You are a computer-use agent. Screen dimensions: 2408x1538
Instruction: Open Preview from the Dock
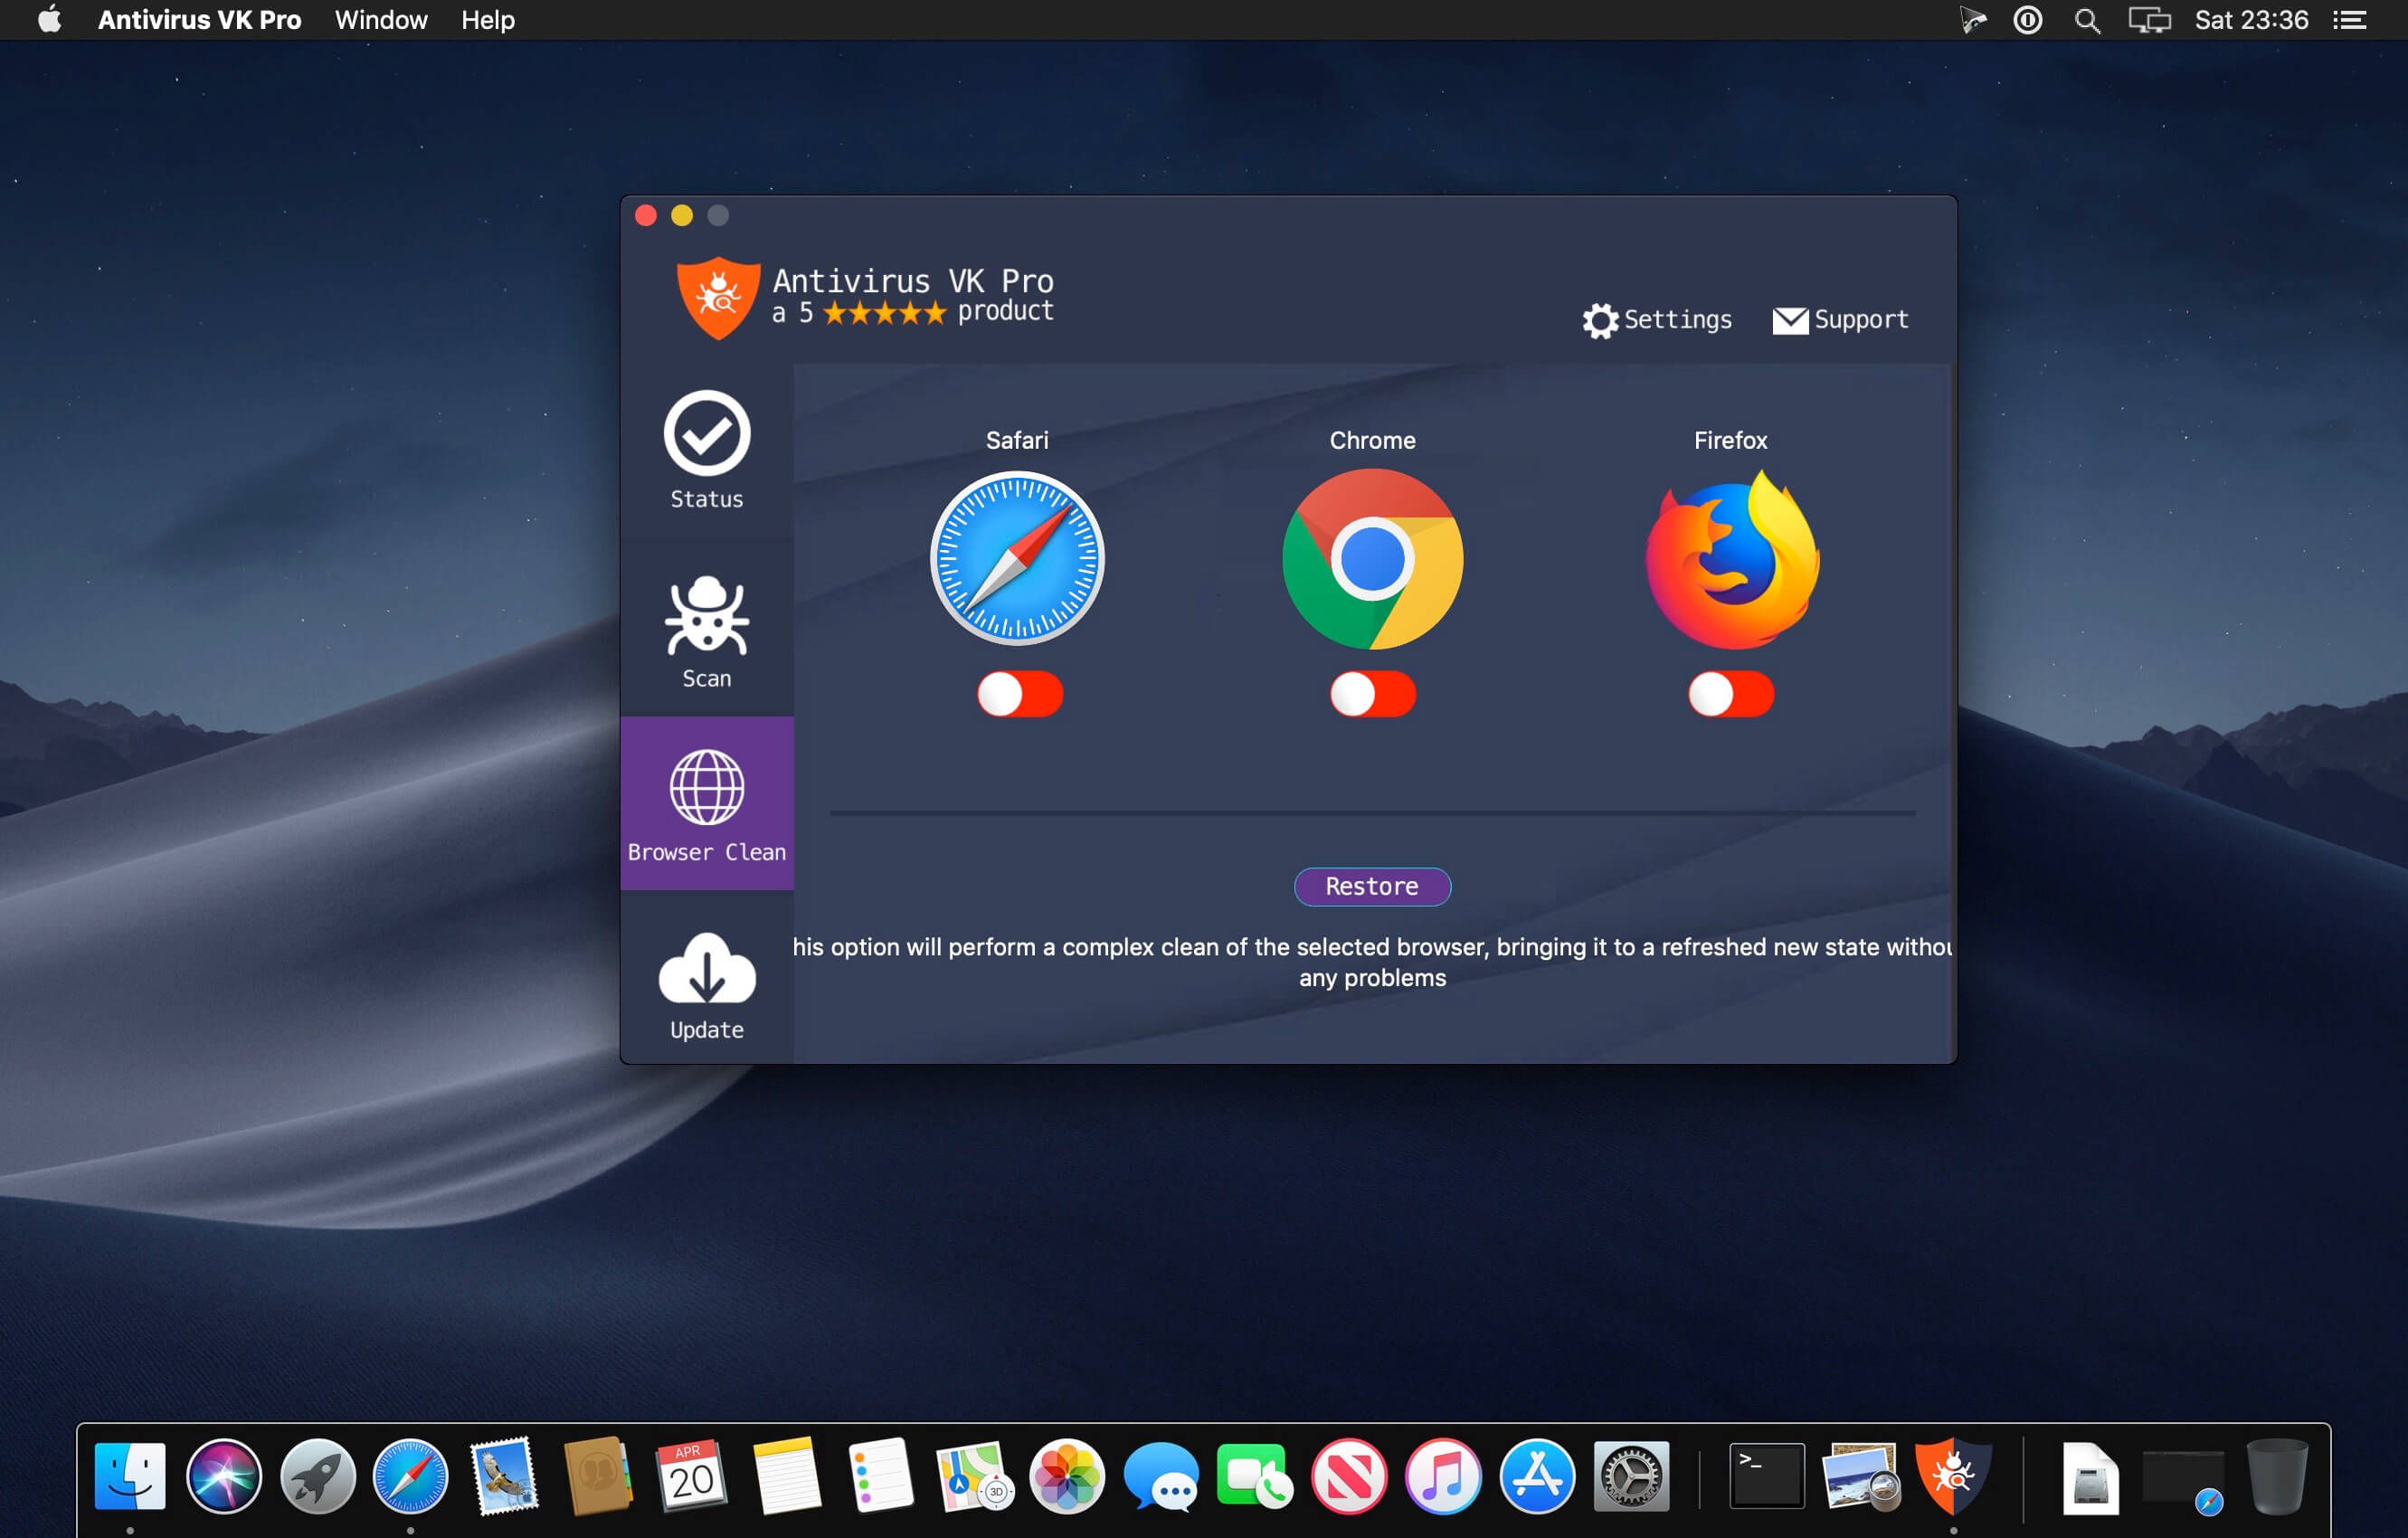coord(1860,1476)
